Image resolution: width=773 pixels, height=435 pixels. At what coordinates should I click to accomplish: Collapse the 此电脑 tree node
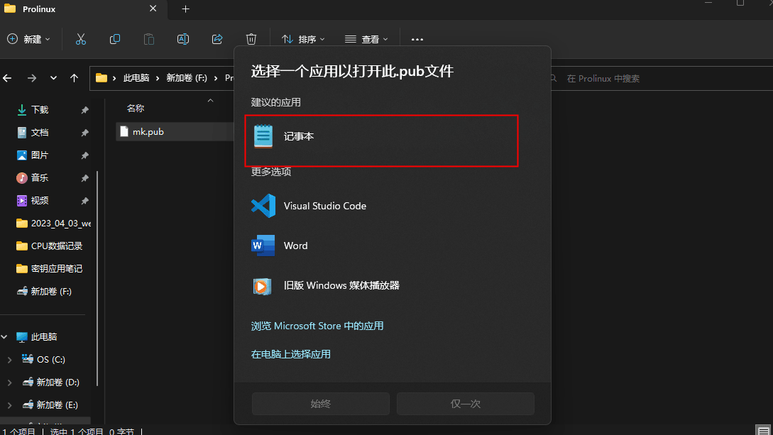pos(4,337)
